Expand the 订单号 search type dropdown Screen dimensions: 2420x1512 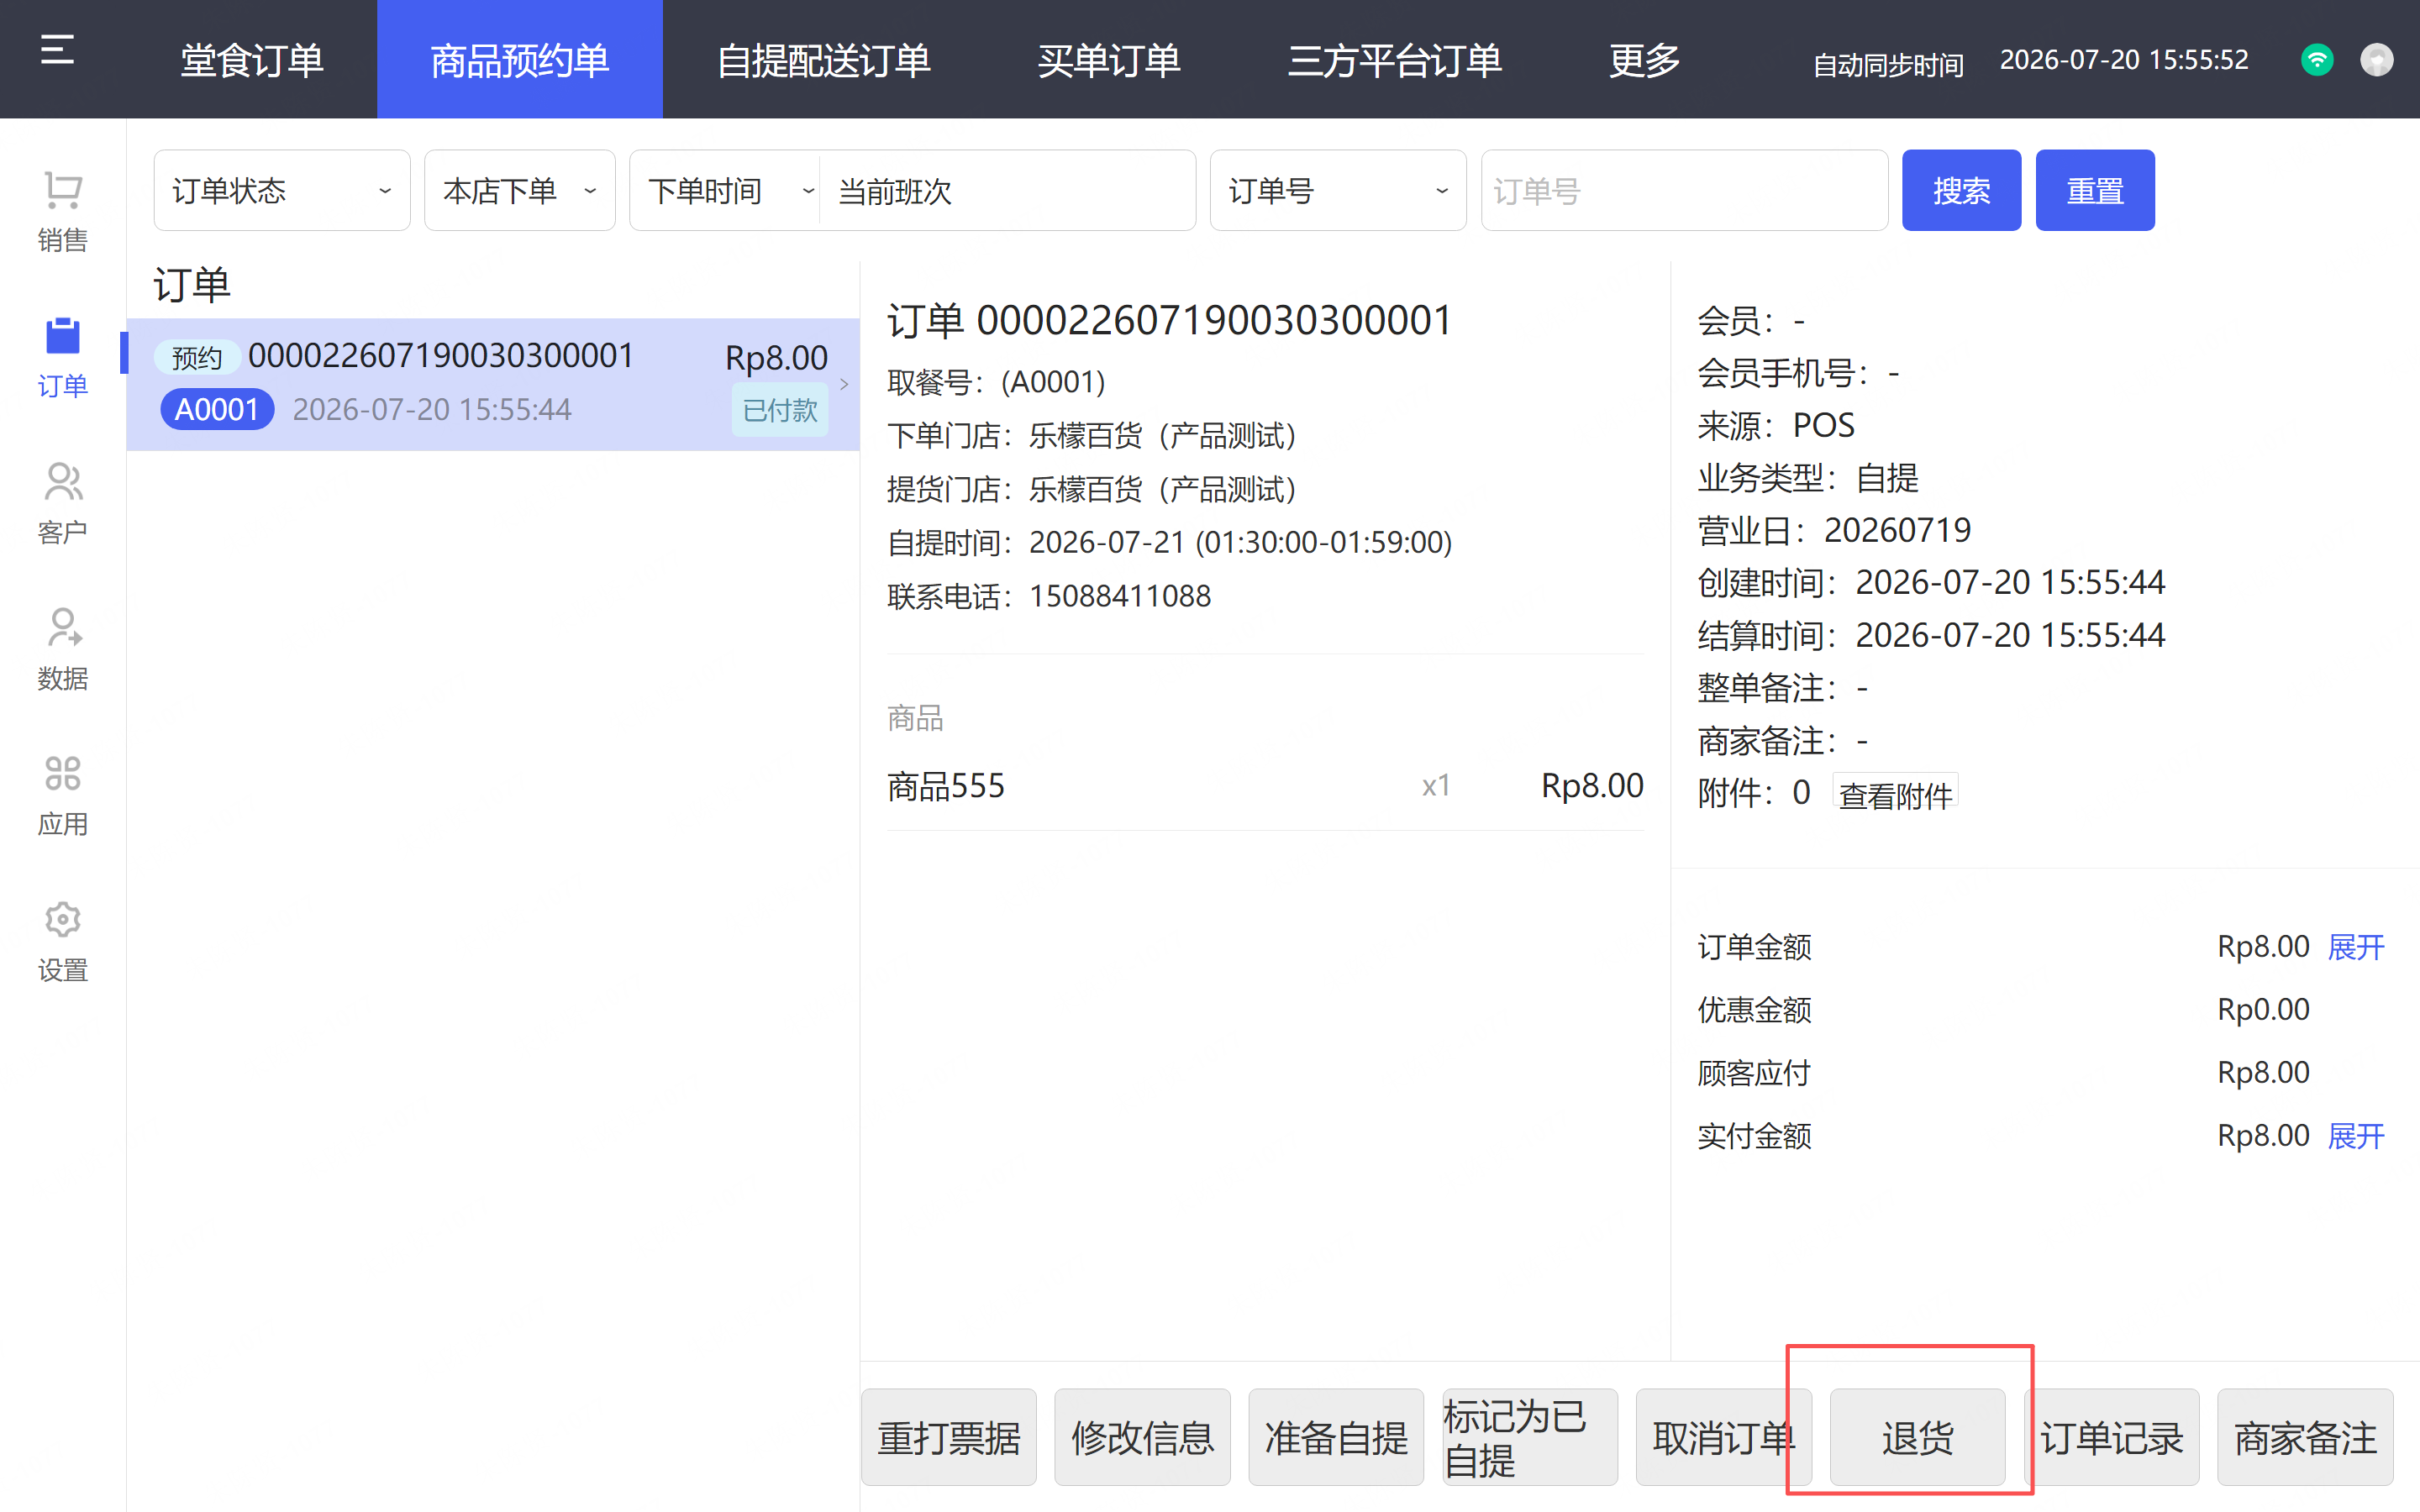coord(1338,190)
